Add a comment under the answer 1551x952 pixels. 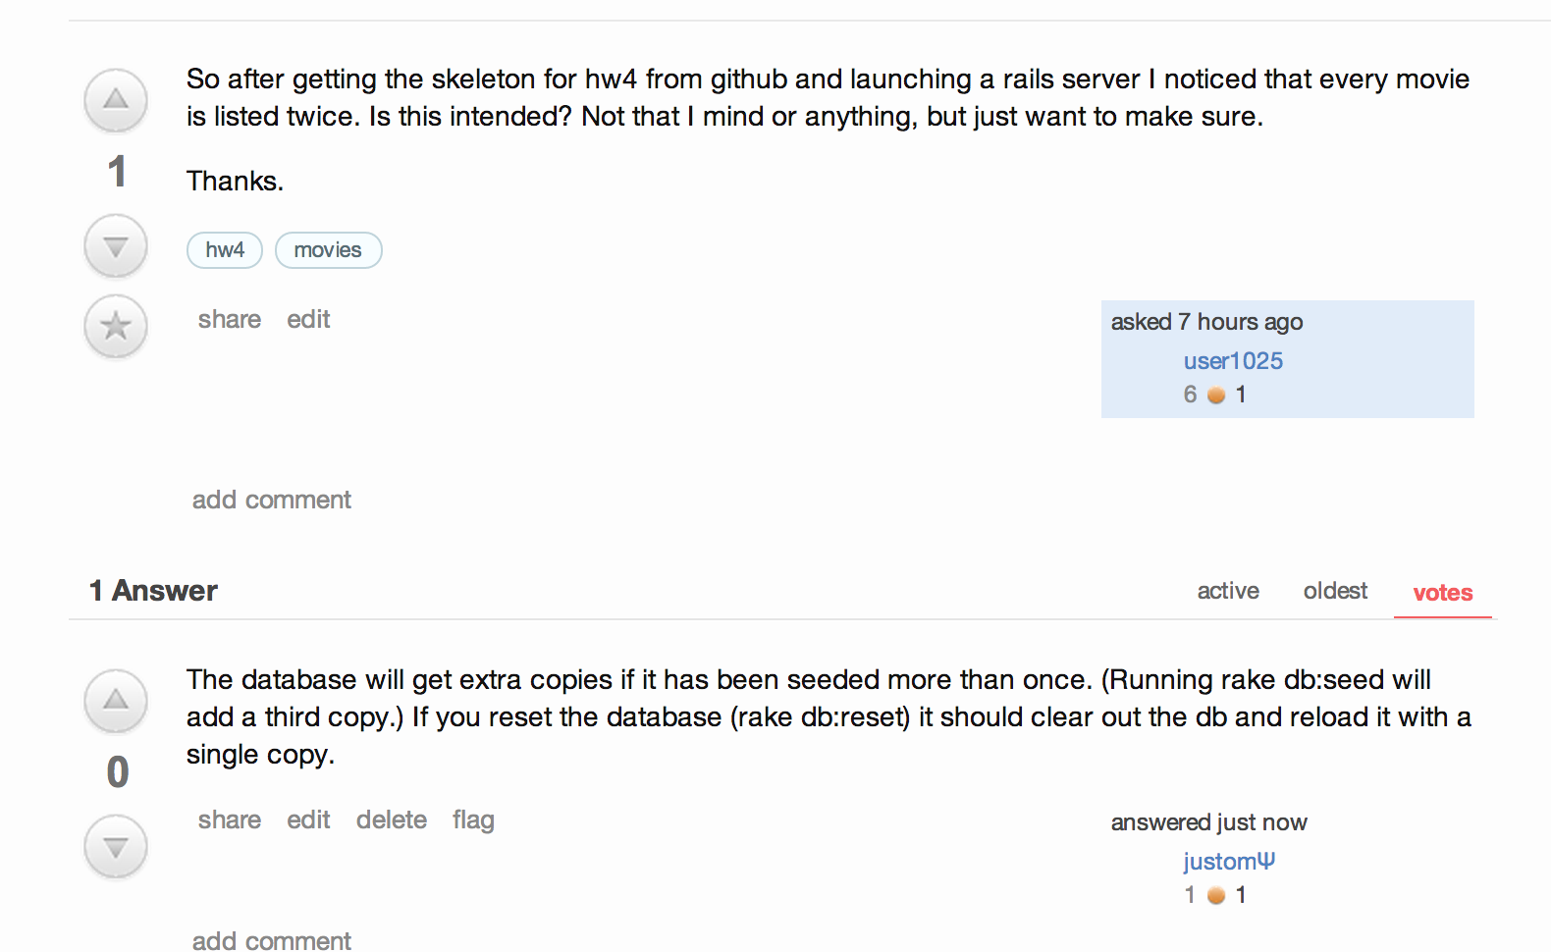272,940
